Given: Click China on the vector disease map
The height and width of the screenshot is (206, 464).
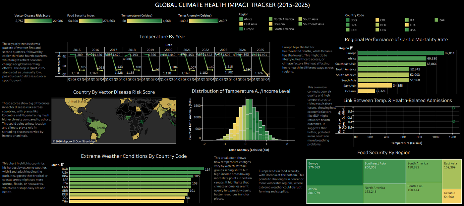Looking at the screenshot, I should pyautogui.click(x=171, y=105).
